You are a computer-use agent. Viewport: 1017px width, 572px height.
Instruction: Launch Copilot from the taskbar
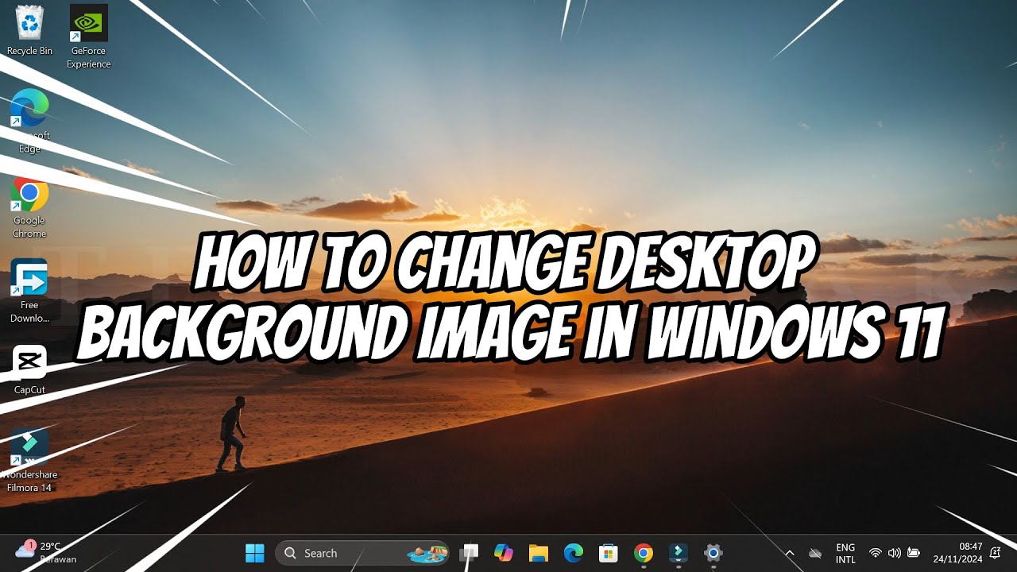pos(504,553)
